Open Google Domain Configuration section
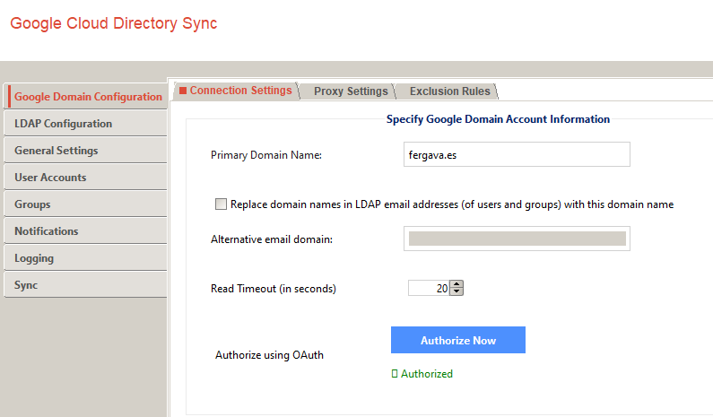 pyautogui.click(x=85, y=97)
